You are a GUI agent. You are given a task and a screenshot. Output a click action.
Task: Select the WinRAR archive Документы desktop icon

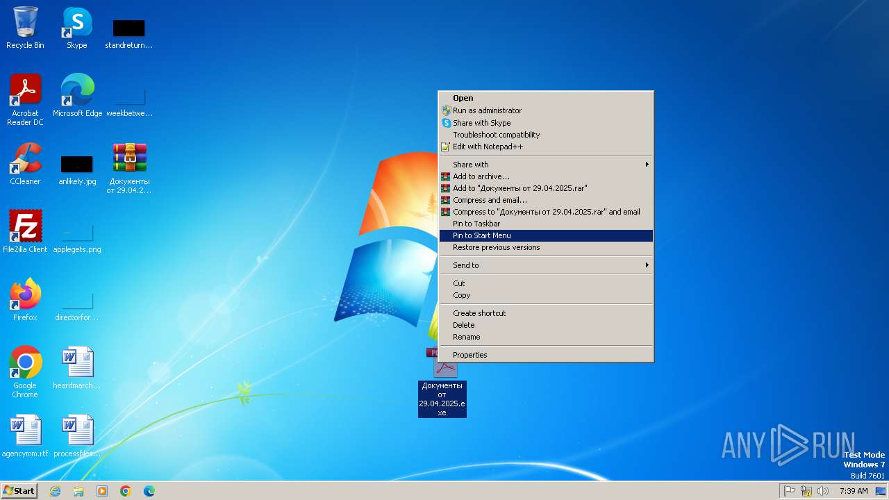(129, 168)
